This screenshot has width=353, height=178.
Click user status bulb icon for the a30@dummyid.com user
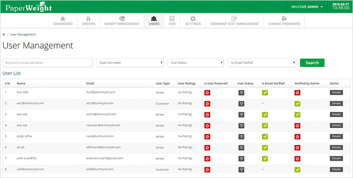click(x=241, y=169)
